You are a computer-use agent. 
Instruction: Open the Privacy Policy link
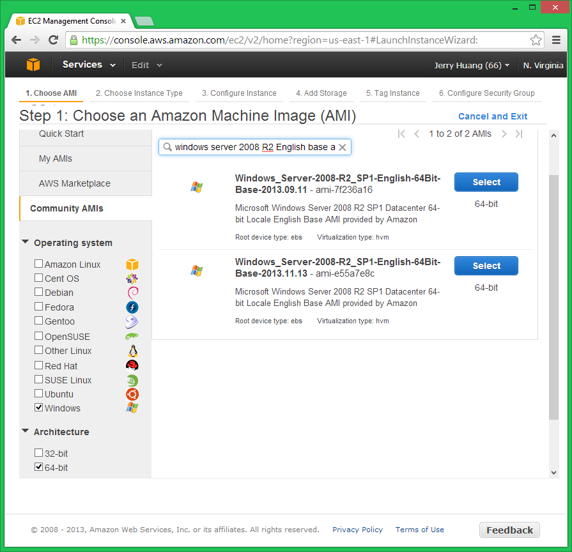coord(357,530)
